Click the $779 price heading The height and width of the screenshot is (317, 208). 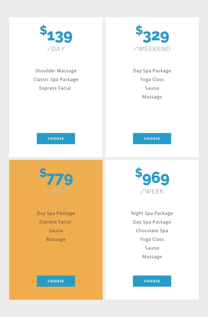point(56,176)
